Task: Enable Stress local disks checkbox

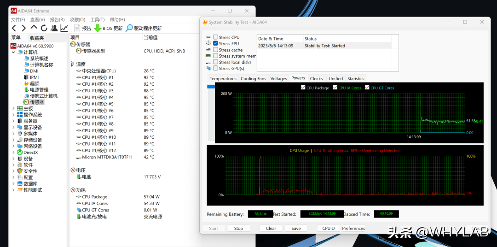Action: [x=215, y=62]
